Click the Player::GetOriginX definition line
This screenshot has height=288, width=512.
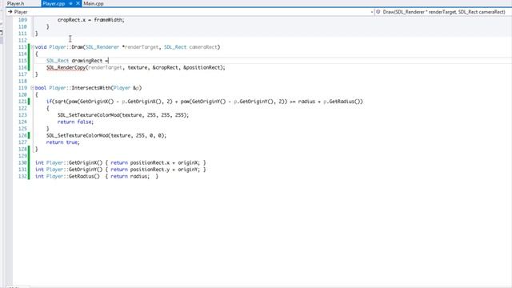pos(121,162)
